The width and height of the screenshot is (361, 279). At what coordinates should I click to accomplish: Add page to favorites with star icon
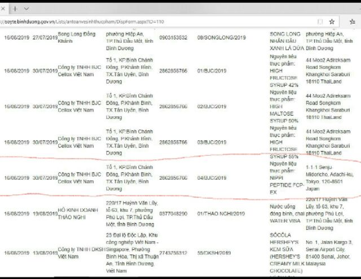tap(332, 21)
